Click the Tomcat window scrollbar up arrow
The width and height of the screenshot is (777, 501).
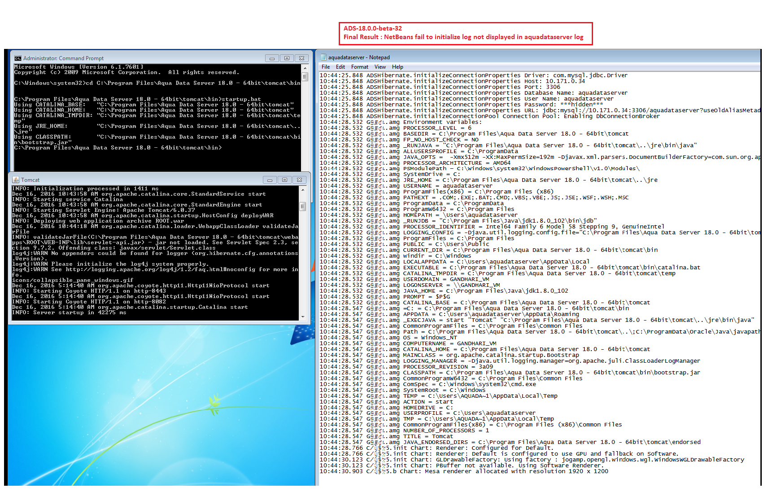pyautogui.click(x=303, y=190)
